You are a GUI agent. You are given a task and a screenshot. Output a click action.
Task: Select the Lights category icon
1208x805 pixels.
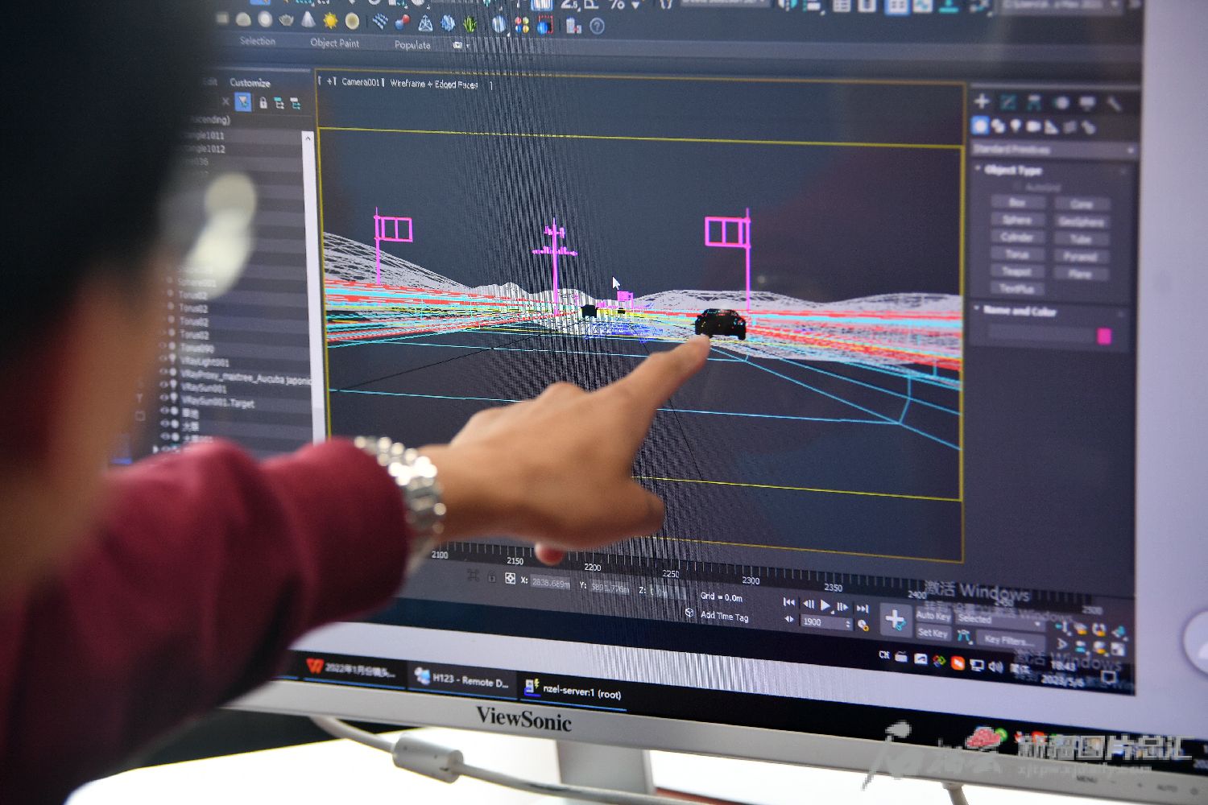coord(1016,126)
